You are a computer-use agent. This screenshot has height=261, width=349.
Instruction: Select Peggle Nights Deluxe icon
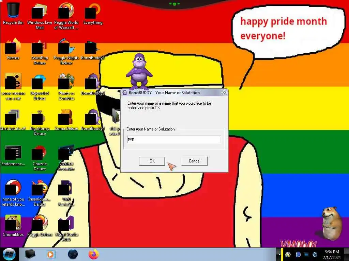66,51
